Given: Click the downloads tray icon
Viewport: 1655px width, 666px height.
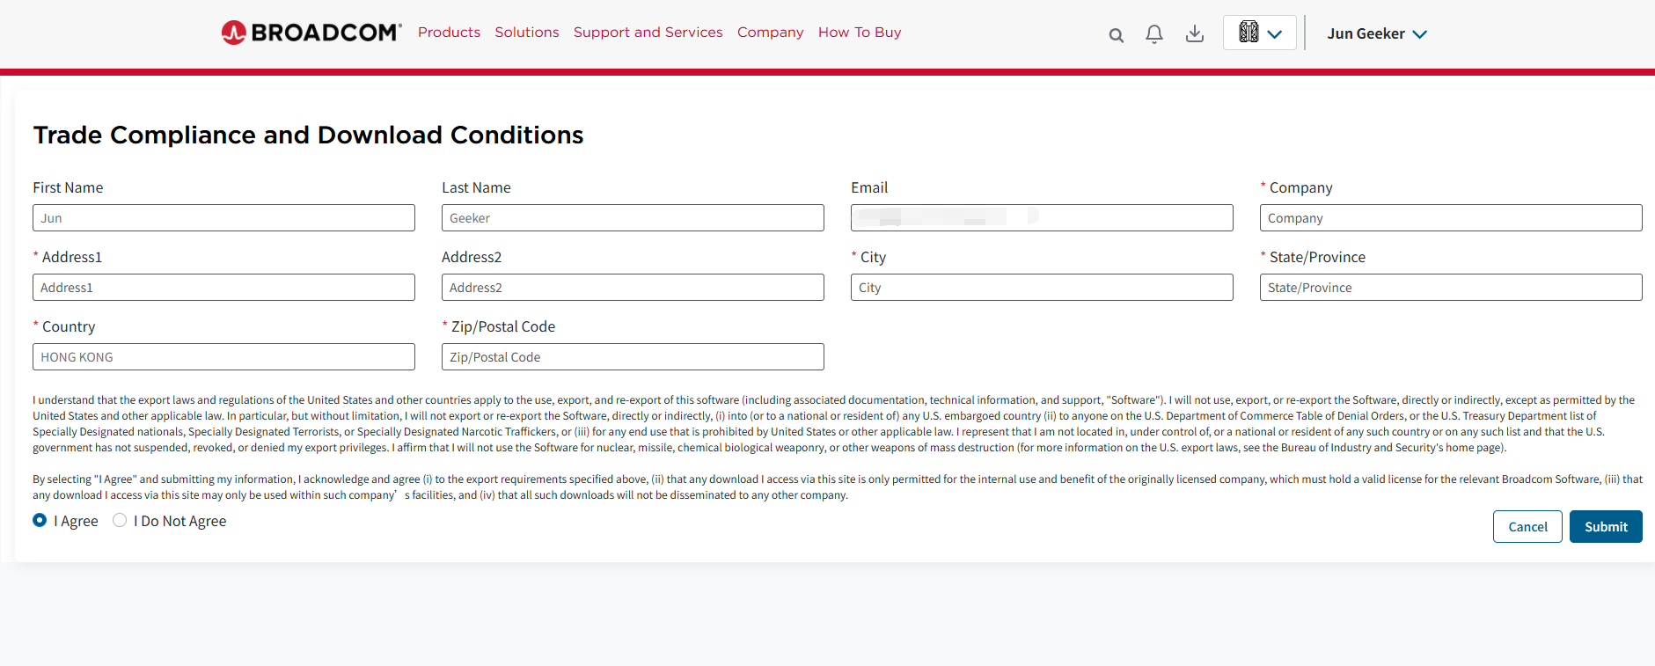Looking at the screenshot, I should click(1195, 34).
